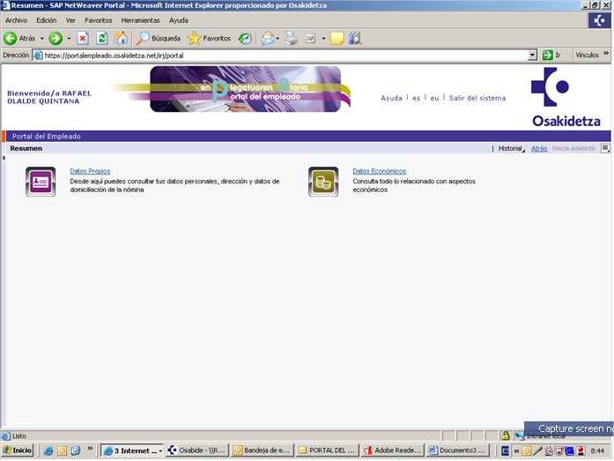614x461 pixels.
Task: Click the Mail envelope toolbar icon
Action: (268, 38)
